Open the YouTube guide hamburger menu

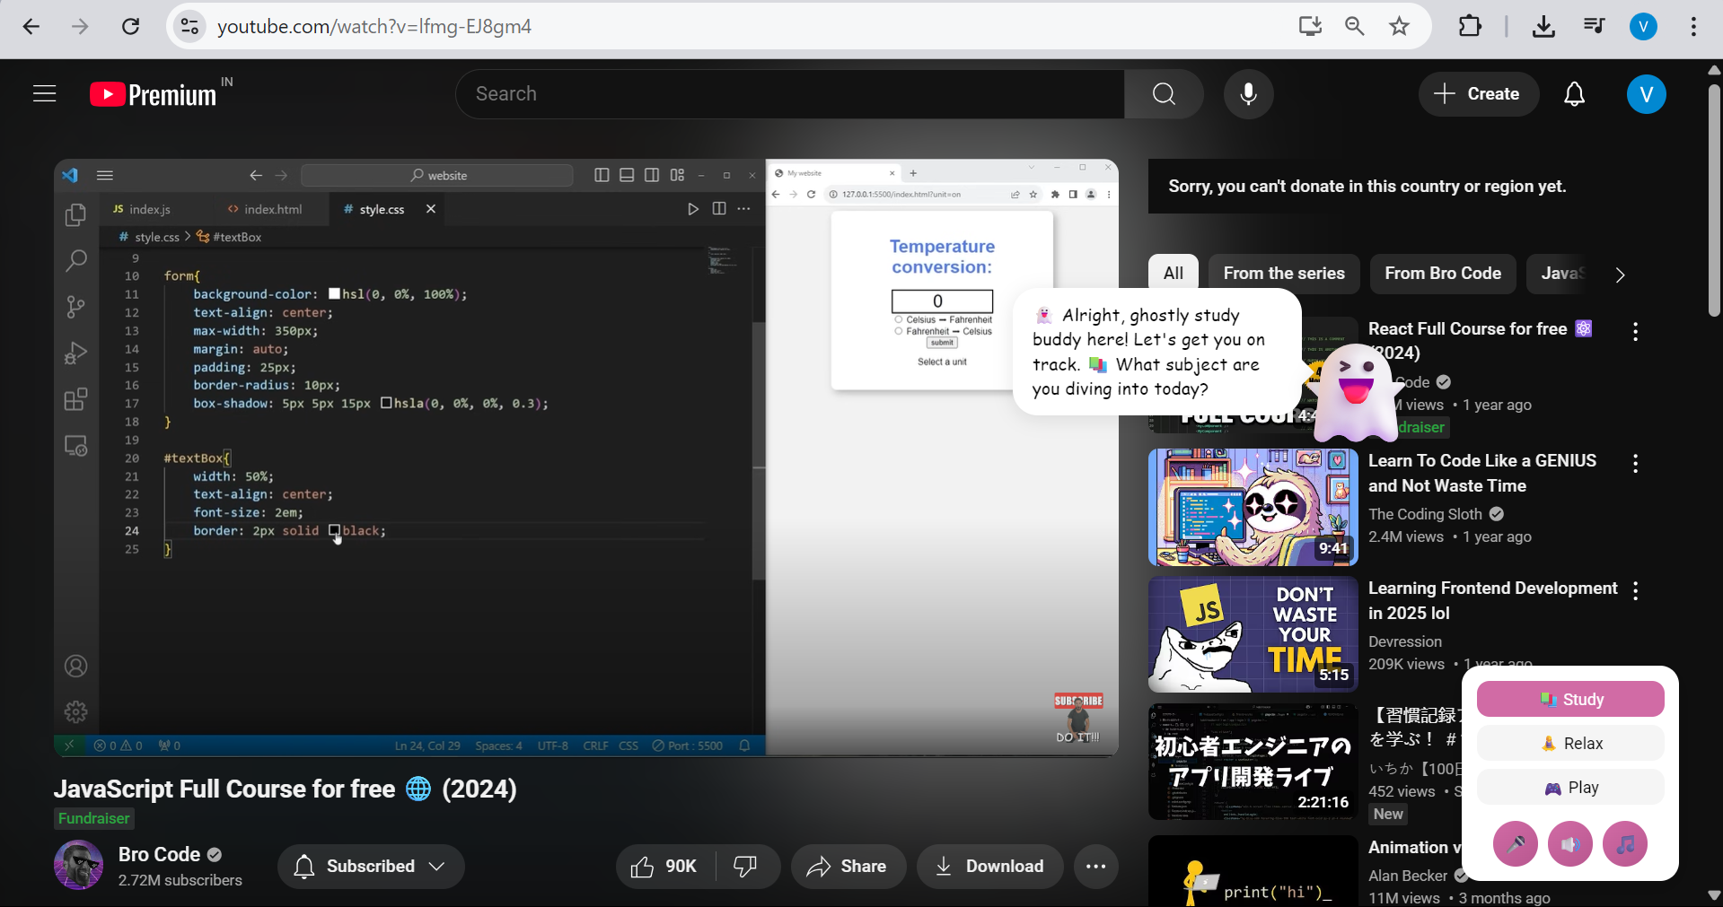click(45, 94)
